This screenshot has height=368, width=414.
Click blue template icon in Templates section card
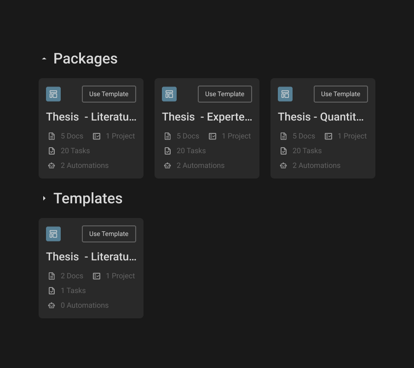53,234
